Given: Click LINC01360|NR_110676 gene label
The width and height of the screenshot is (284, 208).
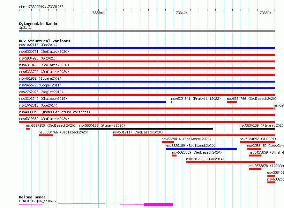Looking at the screenshot, I should point(37,201).
